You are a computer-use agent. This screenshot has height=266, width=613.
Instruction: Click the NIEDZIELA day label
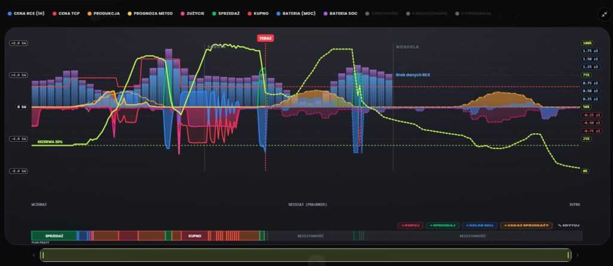coord(407,47)
